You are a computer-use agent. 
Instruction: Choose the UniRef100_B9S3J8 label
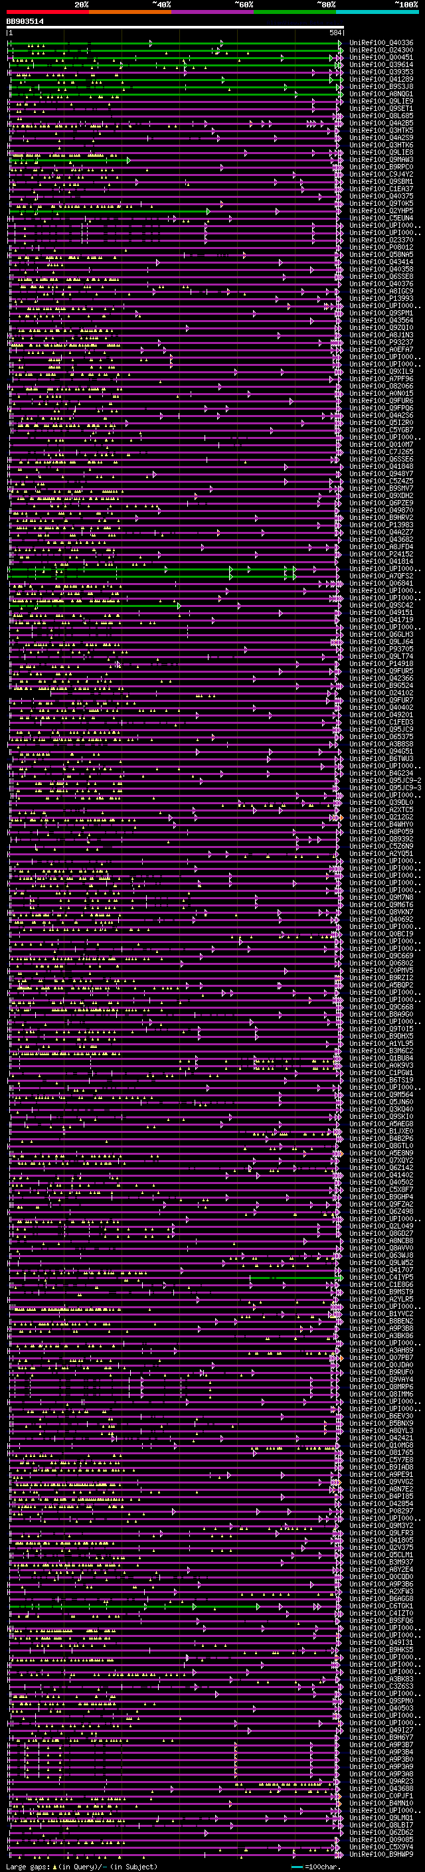pos(381,86)
